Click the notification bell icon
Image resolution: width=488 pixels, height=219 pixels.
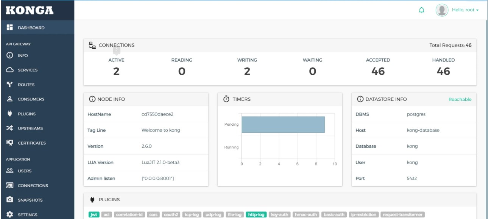coord(421,10)
